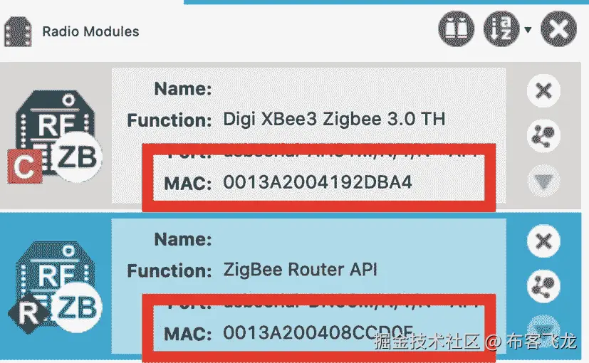Screen dimensions: 589x363
Task: Discover network nodes for the XBee3 coordinator
Action: coord(543,135)
